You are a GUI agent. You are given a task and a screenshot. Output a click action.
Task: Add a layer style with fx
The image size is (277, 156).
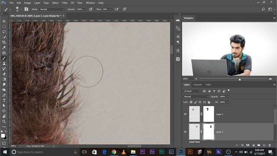click(x=242, y=145)
